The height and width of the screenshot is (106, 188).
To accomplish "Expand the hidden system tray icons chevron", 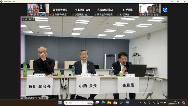I will (x=140, y=103).
